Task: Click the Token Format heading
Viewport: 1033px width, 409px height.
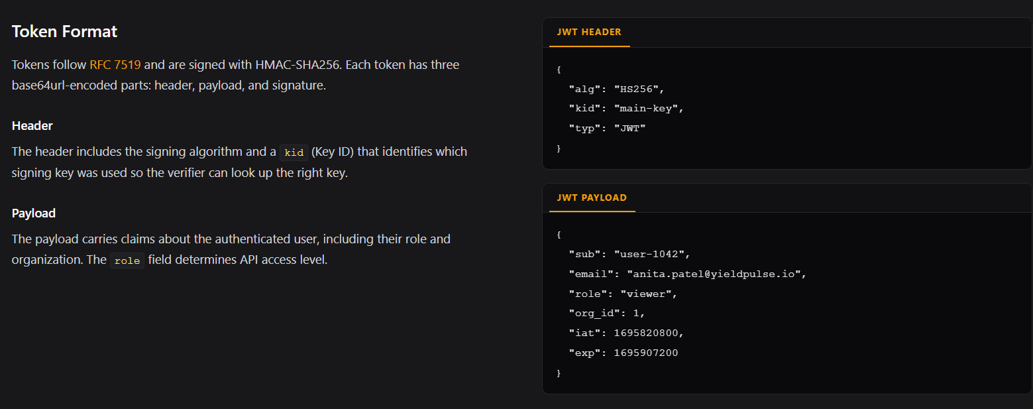Action: [x=64, y=31]
